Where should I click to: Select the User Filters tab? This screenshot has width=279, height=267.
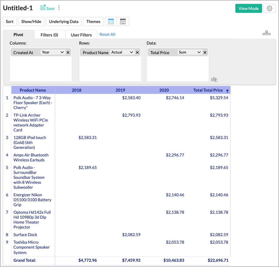pyautogui.click(x=81, y=35)
